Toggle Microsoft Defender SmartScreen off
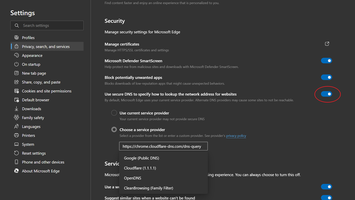The height and width of the screenshot is (200, 355). (326, 61)
